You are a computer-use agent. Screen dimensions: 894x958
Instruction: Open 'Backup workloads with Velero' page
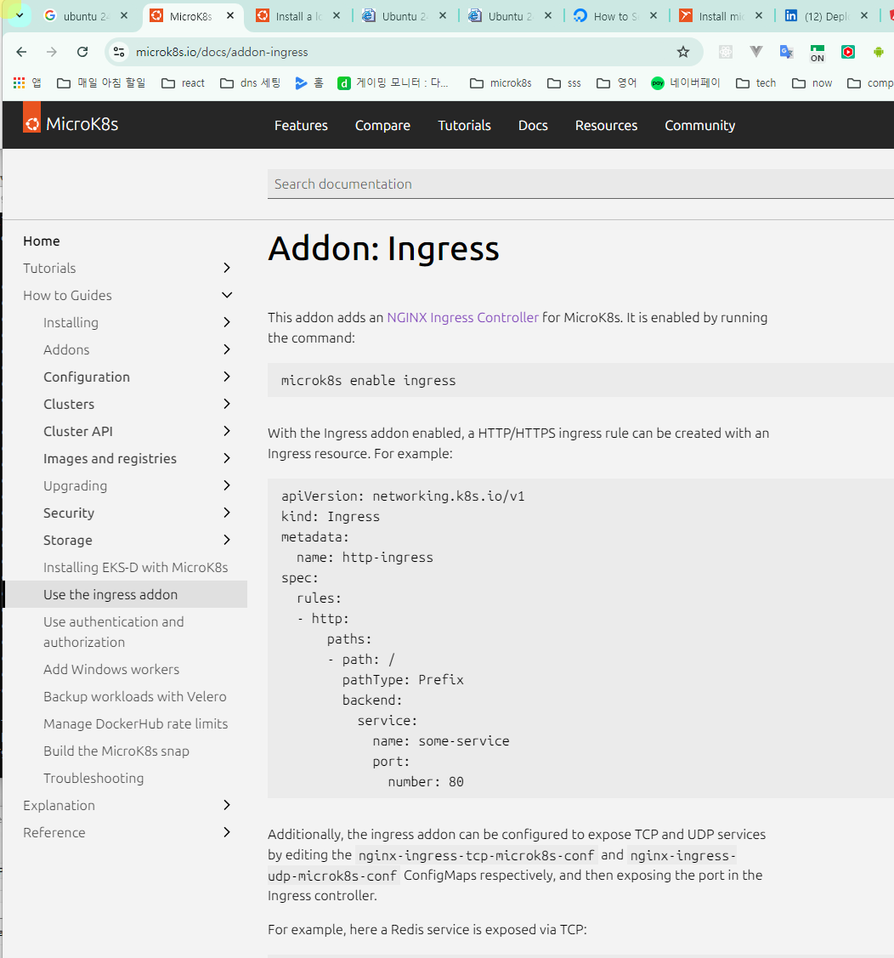[135, 696]
